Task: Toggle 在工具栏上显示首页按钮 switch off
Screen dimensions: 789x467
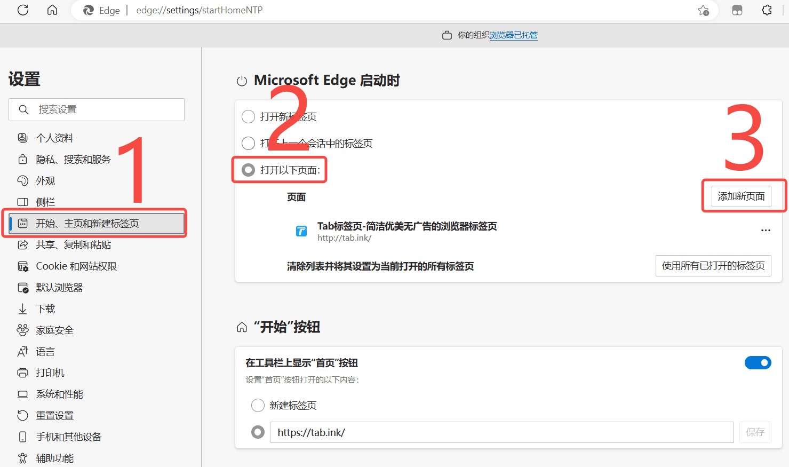Action: tap(758, 363)
